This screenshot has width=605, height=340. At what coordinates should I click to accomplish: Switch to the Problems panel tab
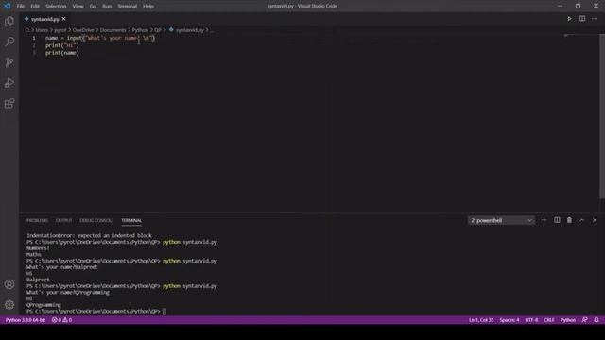(37, 220)
